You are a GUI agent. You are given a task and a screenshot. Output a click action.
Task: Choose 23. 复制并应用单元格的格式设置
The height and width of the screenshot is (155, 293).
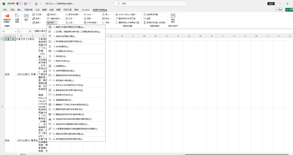(x=76, y=134)
